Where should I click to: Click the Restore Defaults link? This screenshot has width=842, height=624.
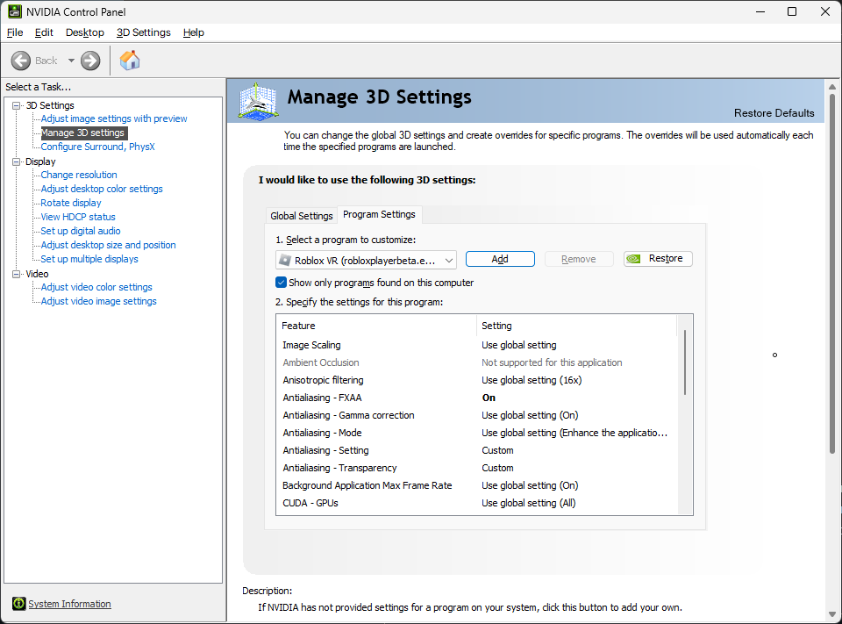774,113
